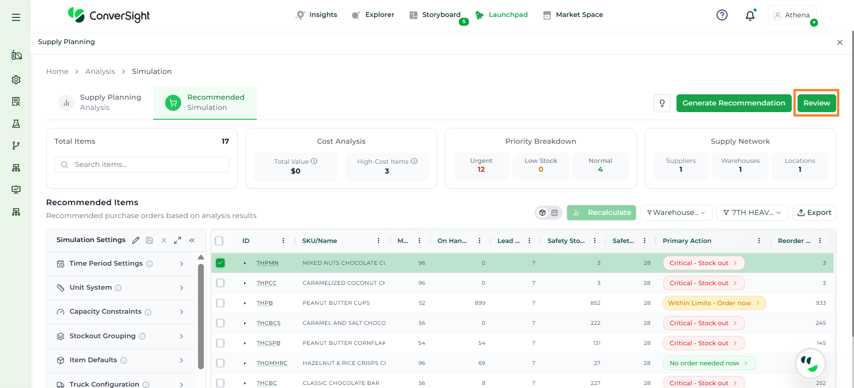
Task: Open the help question mark icon
Action: (722, 15)
